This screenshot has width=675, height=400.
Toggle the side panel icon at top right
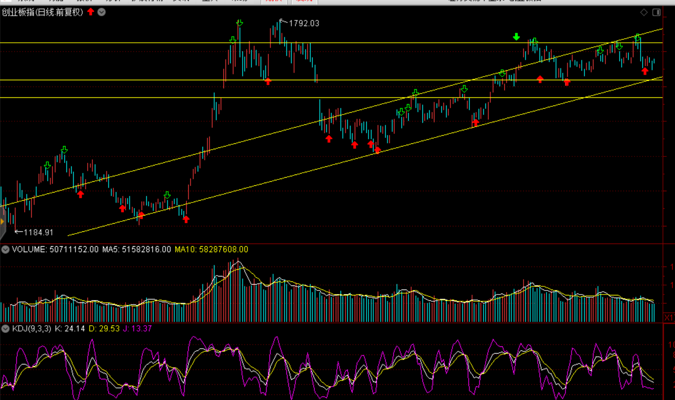(657, 12)
